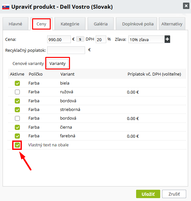Uncheck the Farba biela variant
This screenshot has height=201, width=191.
(17, 83)
